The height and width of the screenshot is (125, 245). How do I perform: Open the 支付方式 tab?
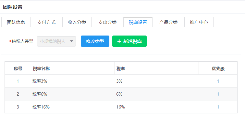[x=46, y=22]
